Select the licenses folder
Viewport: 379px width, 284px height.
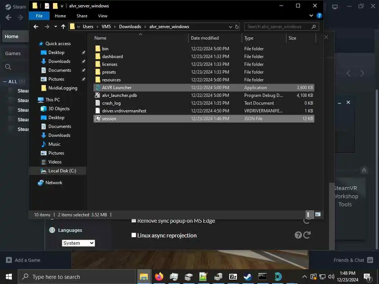204,64
